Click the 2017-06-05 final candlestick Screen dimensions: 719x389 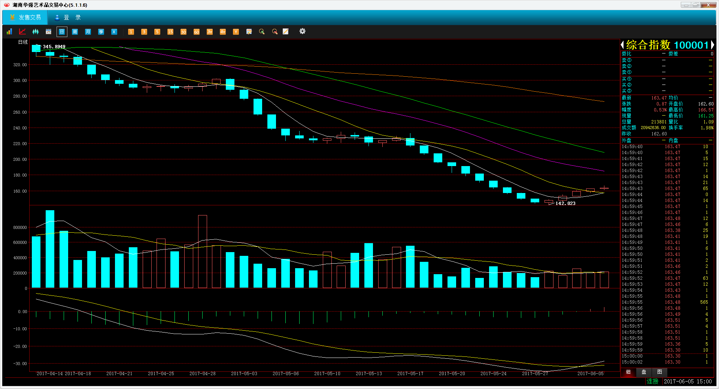tap(604, 188)
